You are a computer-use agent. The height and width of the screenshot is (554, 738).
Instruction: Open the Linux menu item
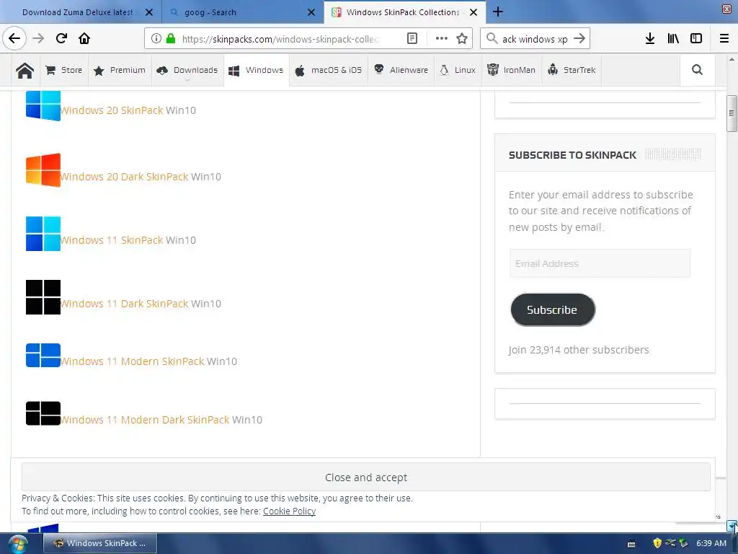tap(458, 70)
